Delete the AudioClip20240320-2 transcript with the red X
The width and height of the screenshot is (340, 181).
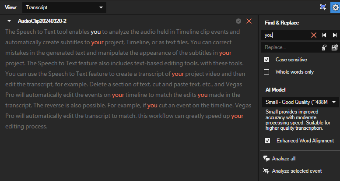click(249, 21)
